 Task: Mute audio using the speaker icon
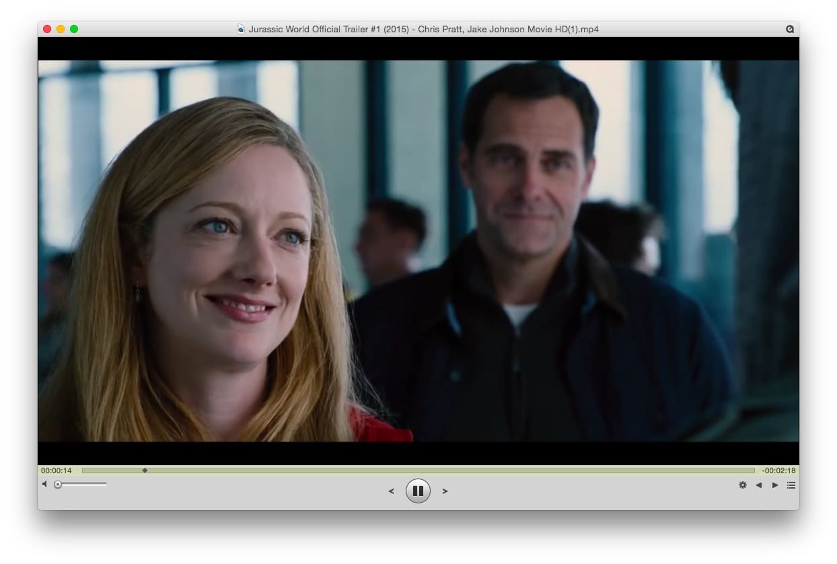(x=44, y=484)
